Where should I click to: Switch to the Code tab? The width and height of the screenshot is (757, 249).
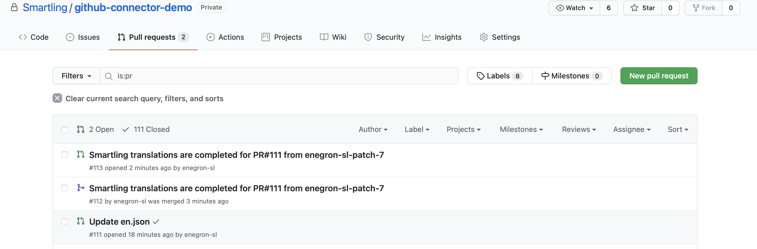click(33, 37)
